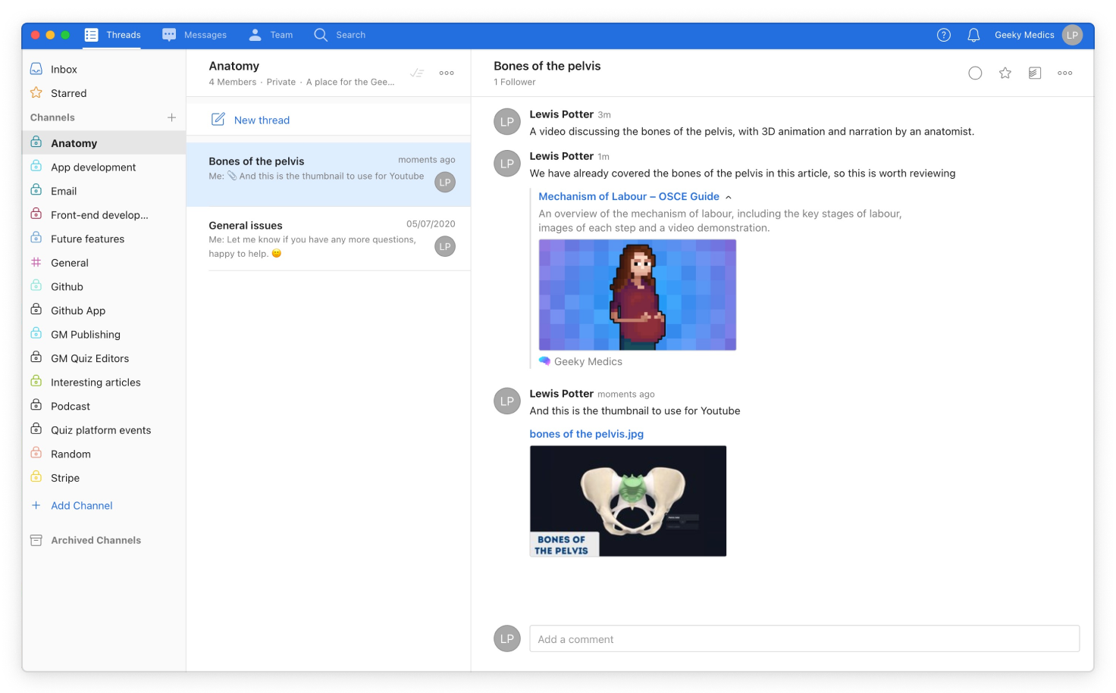Click the Inbox tray icon
The image size is (1116, 693).
tap(36, 69)
